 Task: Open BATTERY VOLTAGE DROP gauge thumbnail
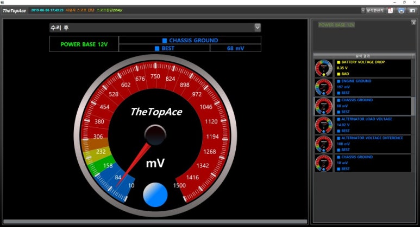coord(324,68)
